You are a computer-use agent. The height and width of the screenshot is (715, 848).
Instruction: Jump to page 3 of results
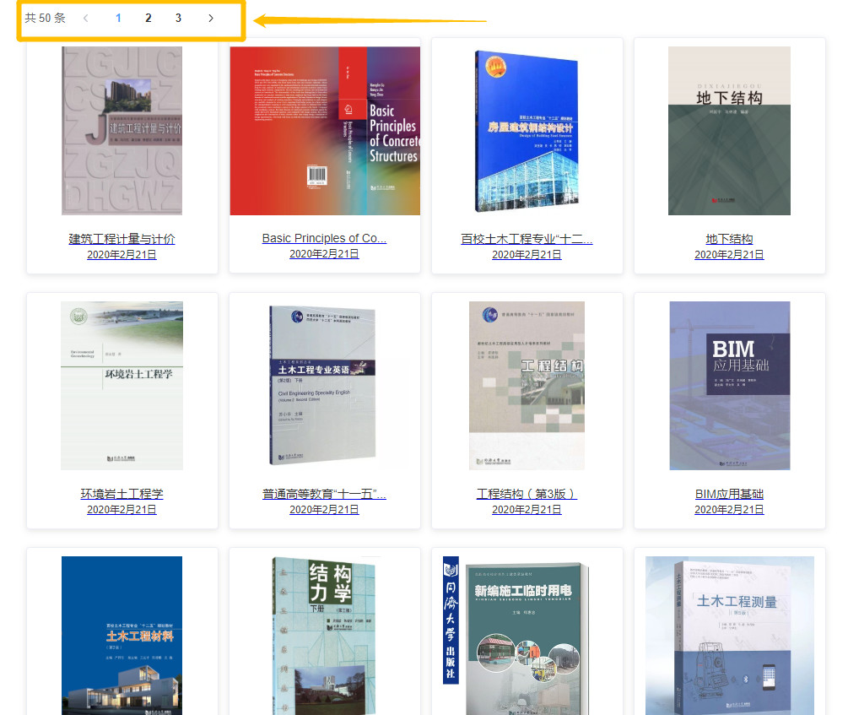[x=178, y=18]
